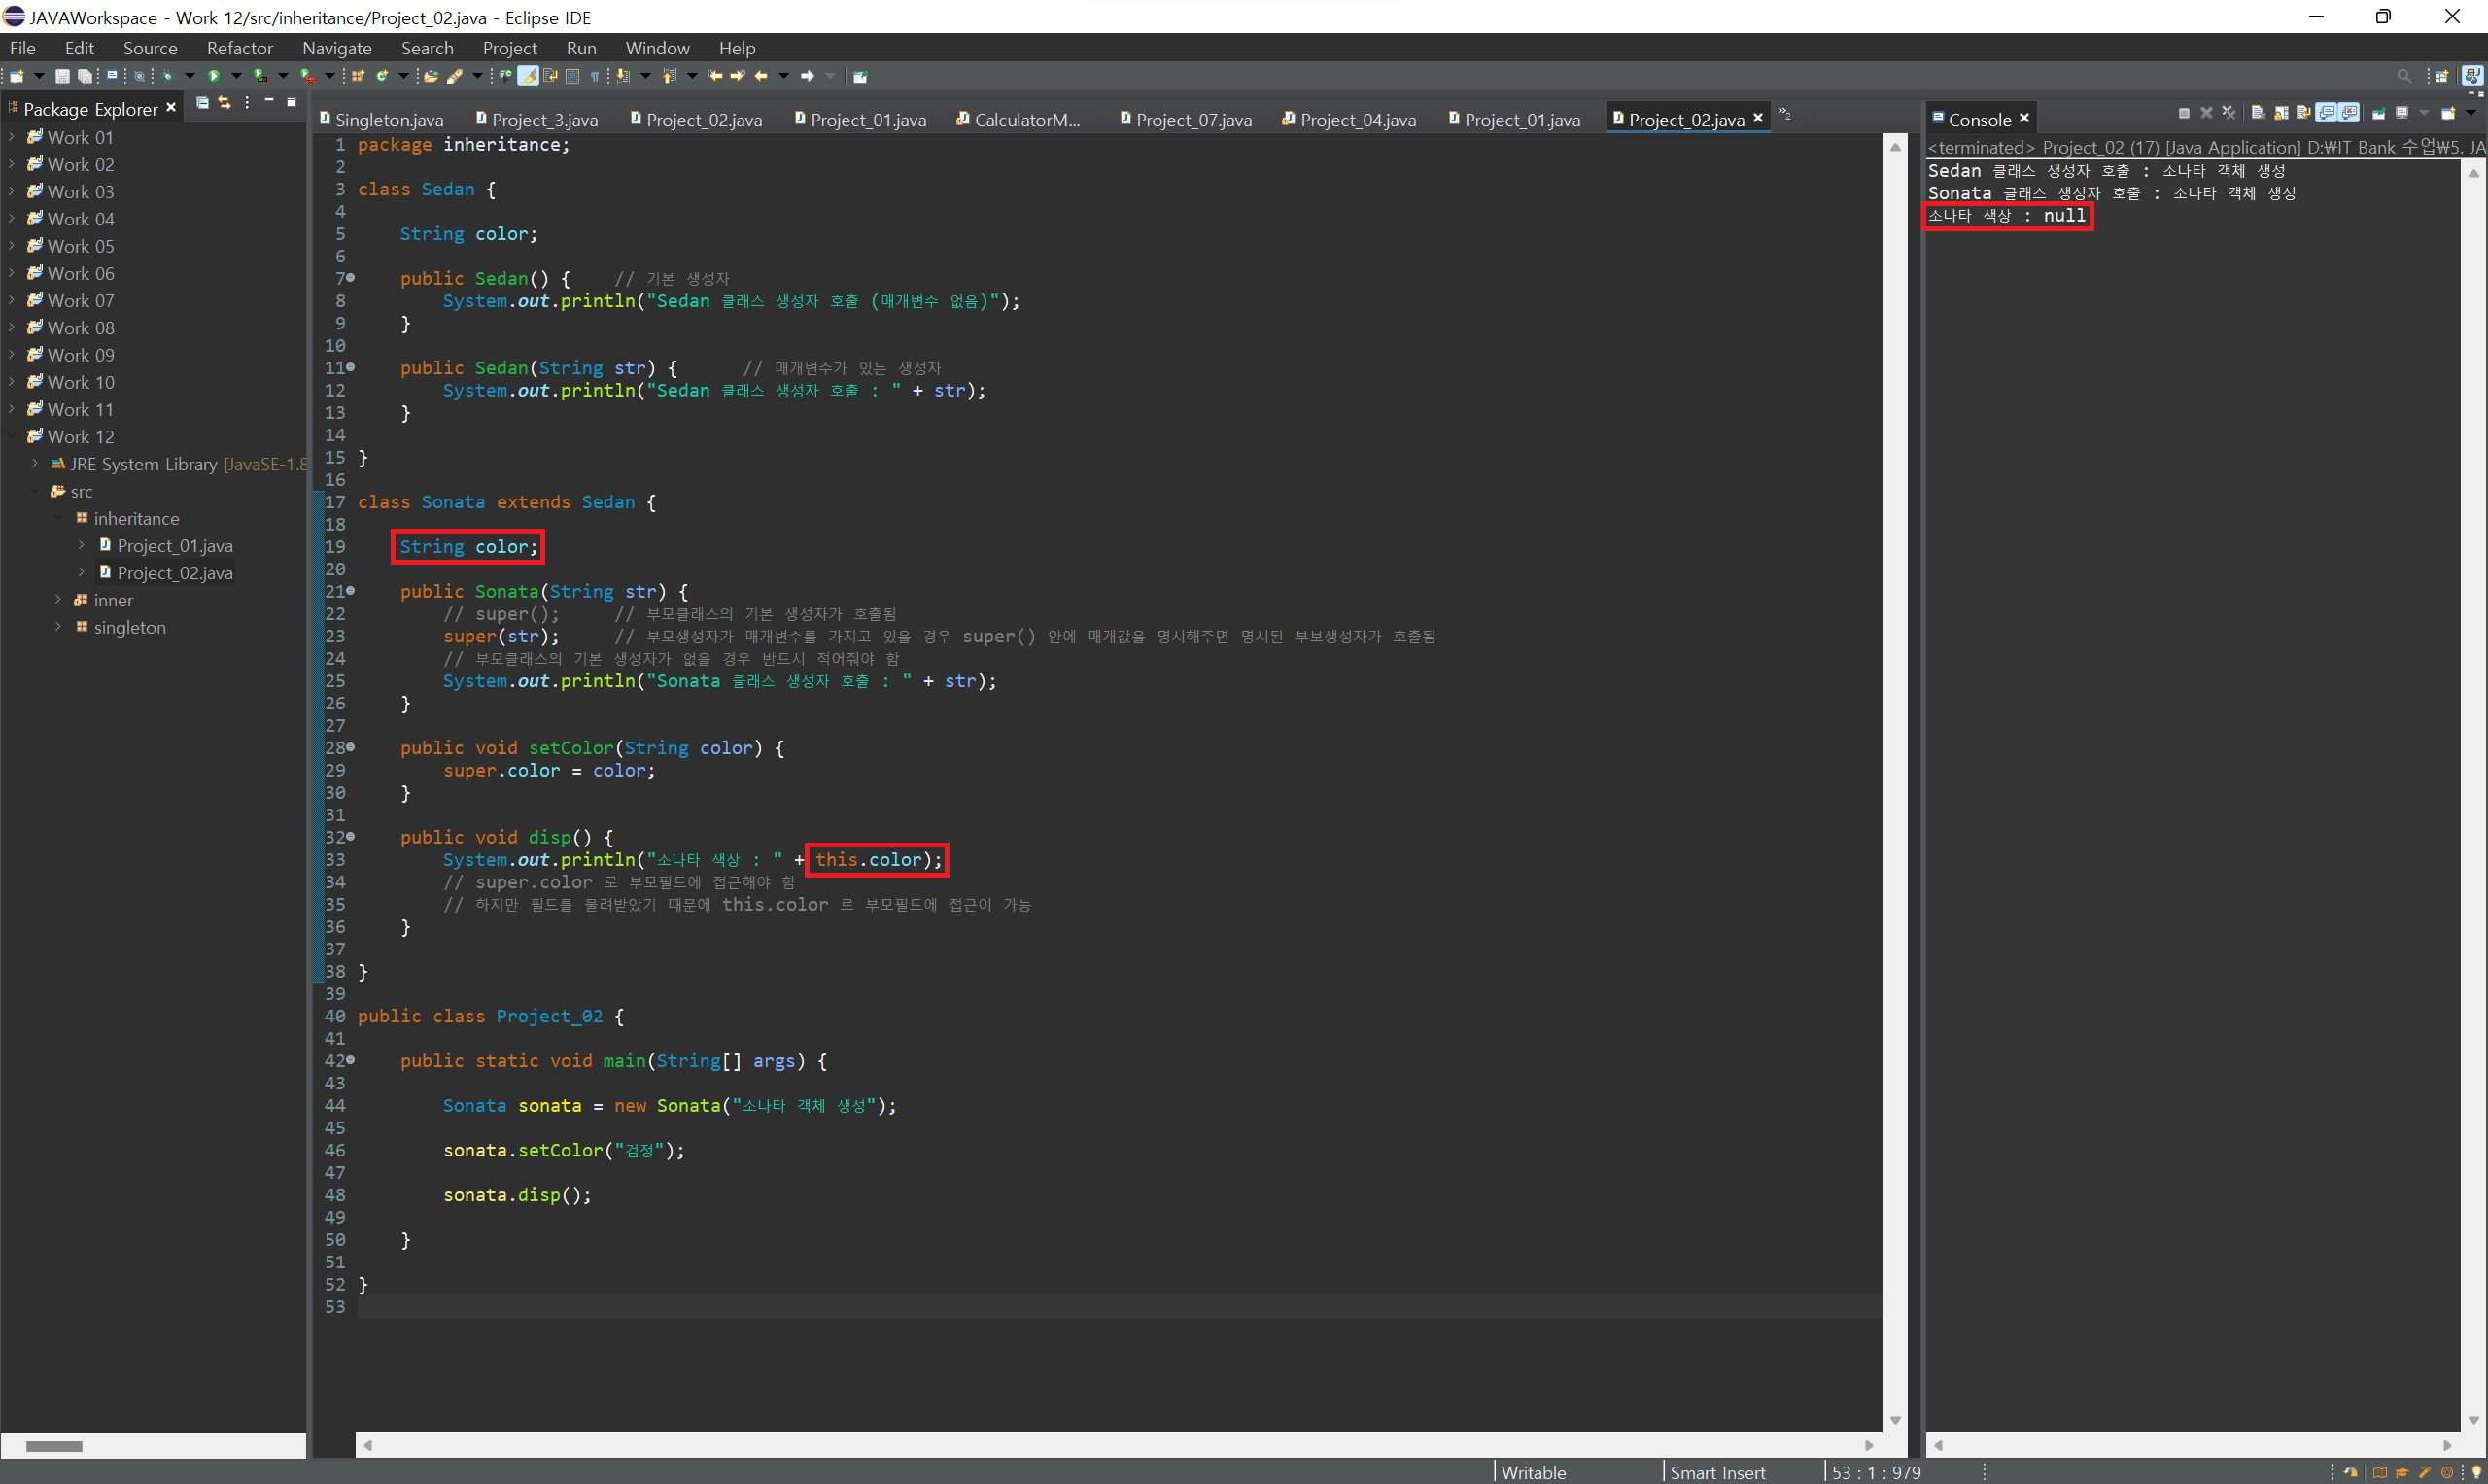Save the current file with the floppy icon
The image size is (2488, 1484).
click(62, 76)
